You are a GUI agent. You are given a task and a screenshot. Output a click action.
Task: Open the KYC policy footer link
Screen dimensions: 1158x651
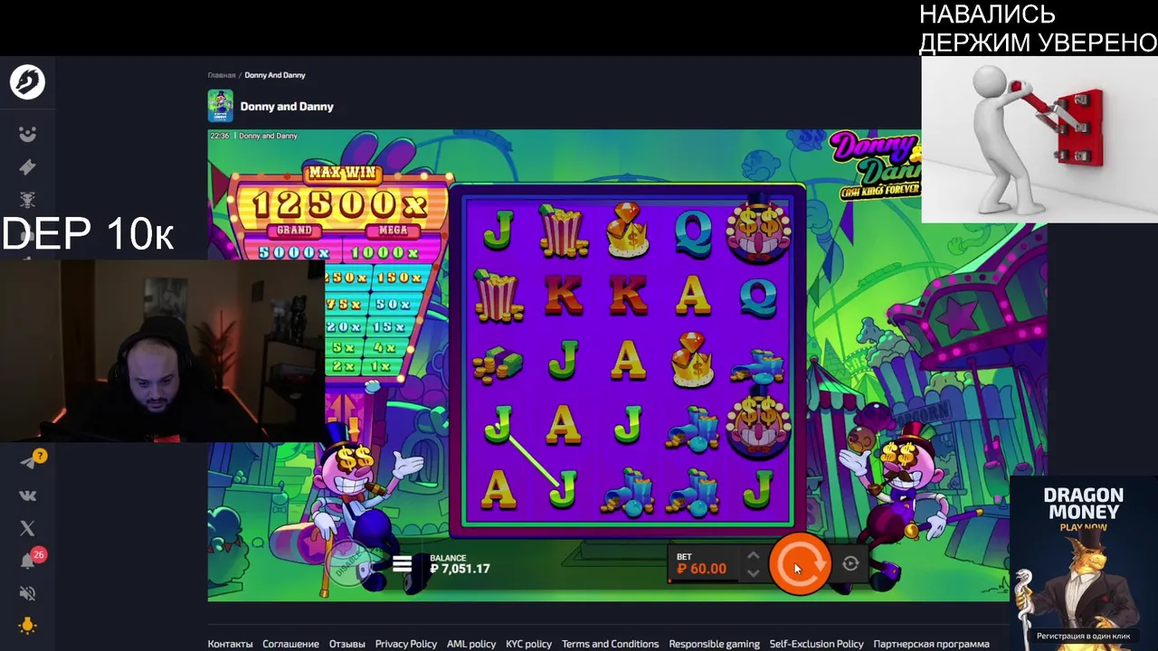click(529, 644)
